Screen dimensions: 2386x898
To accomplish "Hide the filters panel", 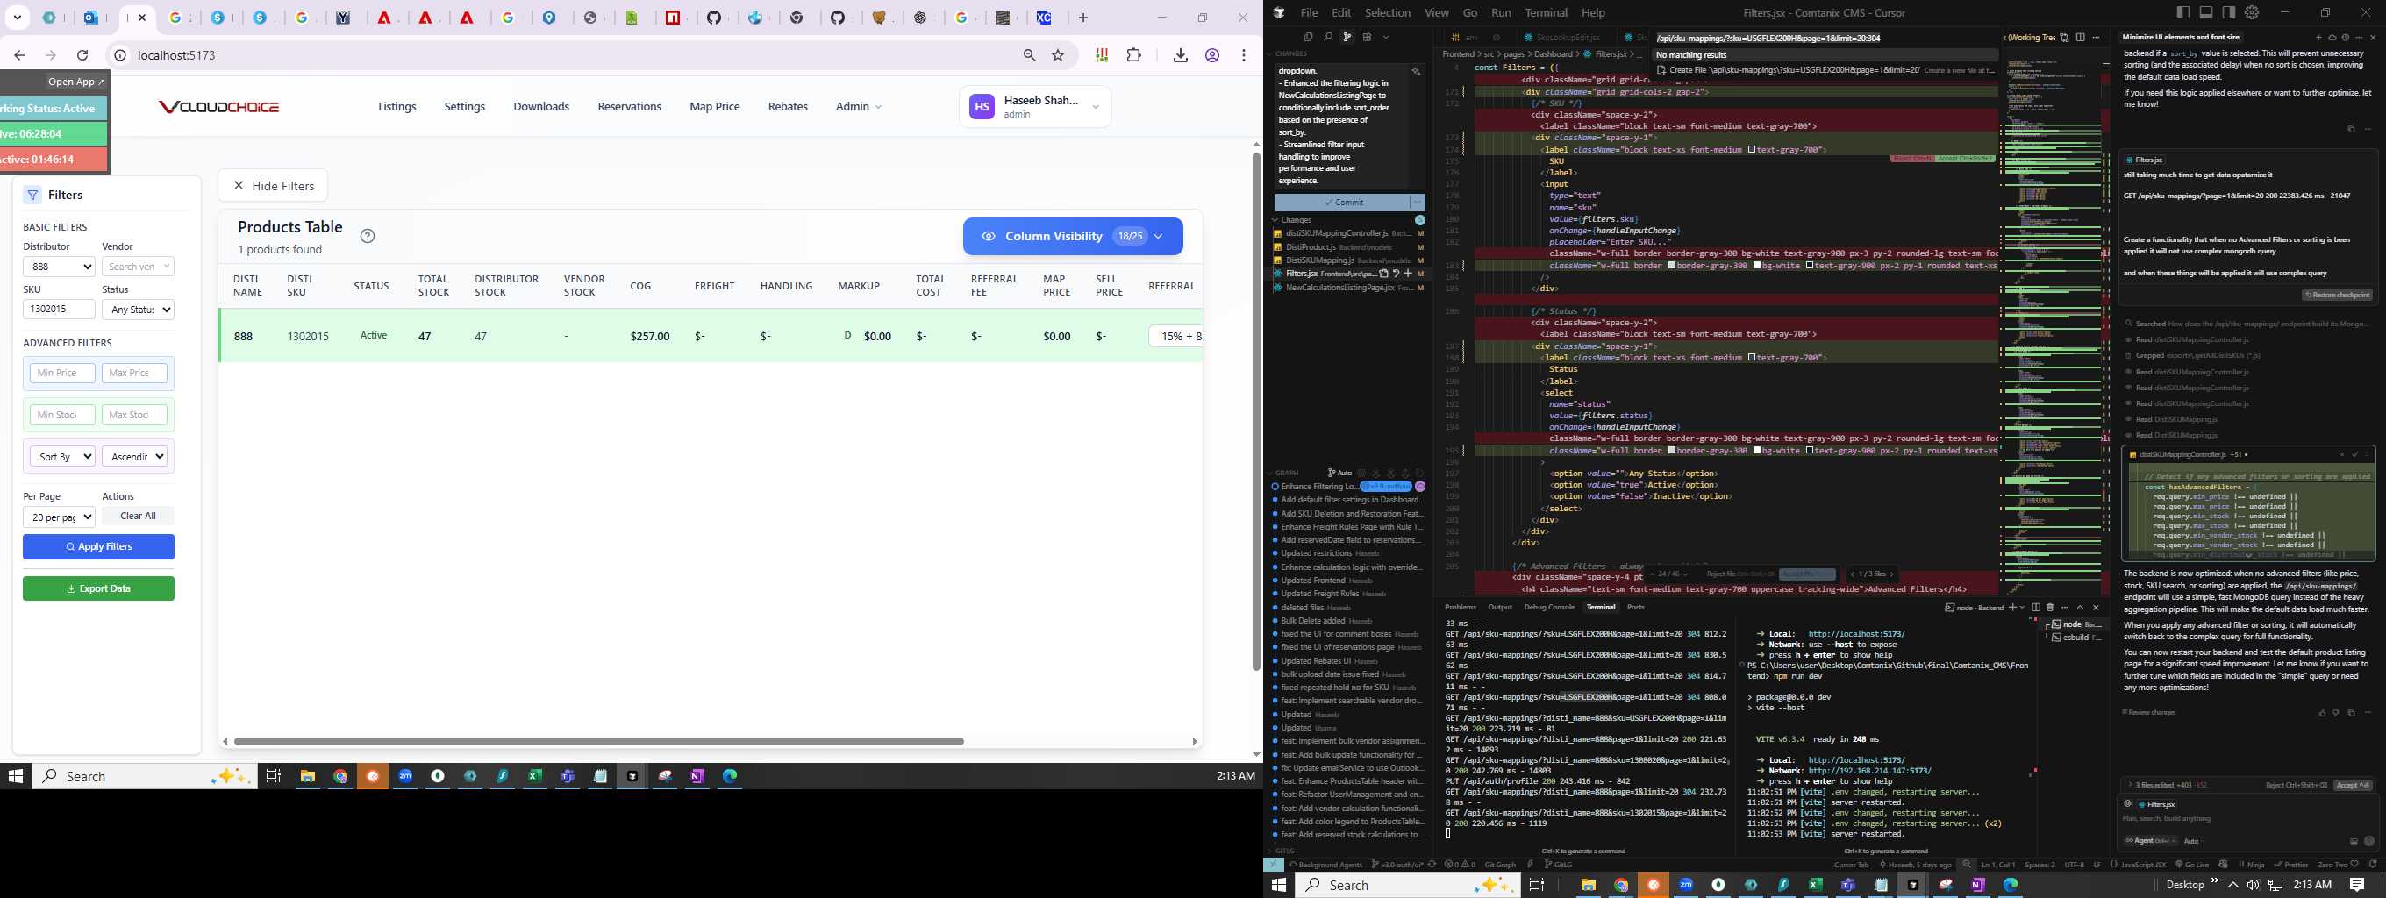I will (x=273, y=186).
